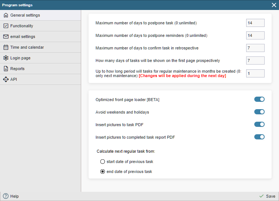Switch to Time and calendar section
The image size is (279, 201).
click(x=27, y=47)
